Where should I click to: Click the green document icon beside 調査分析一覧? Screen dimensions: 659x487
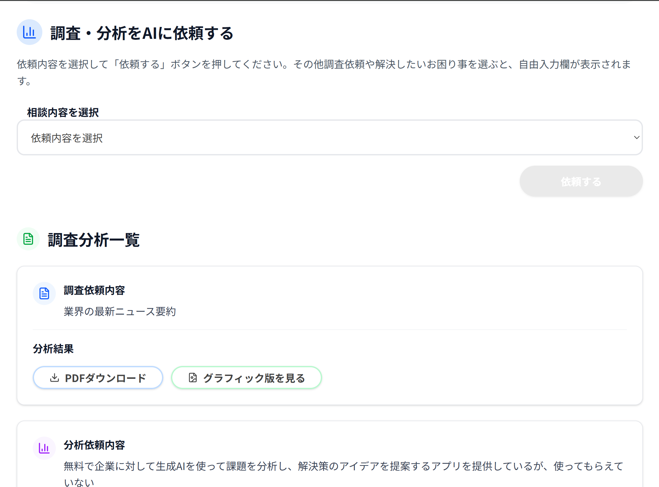coord(28,239)
